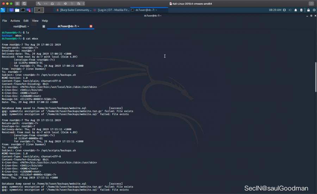The image size is (317, 194).
Task: Switch to the root@kali terminal tab
Action: pos(24,26)
